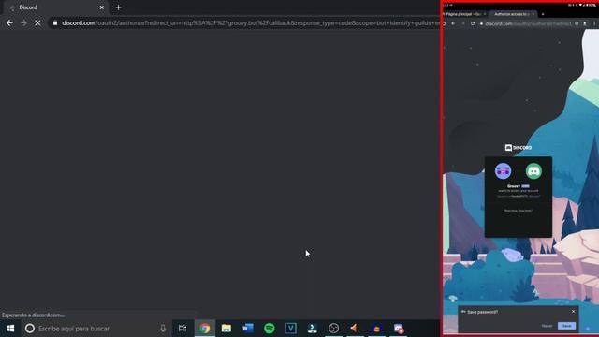This screenshot has width=599, height=337.
Task: Open the Windows Start menu
Action: click(10, 329)
